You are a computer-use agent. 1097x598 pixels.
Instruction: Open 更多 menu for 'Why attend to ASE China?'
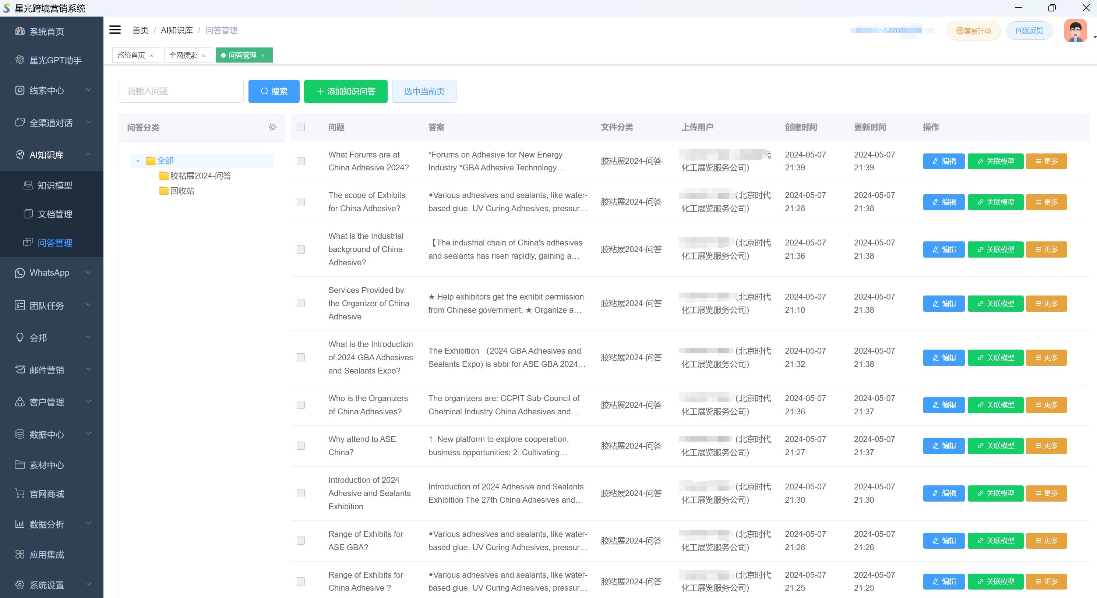pyautogui.click(x=1046, y=446)
